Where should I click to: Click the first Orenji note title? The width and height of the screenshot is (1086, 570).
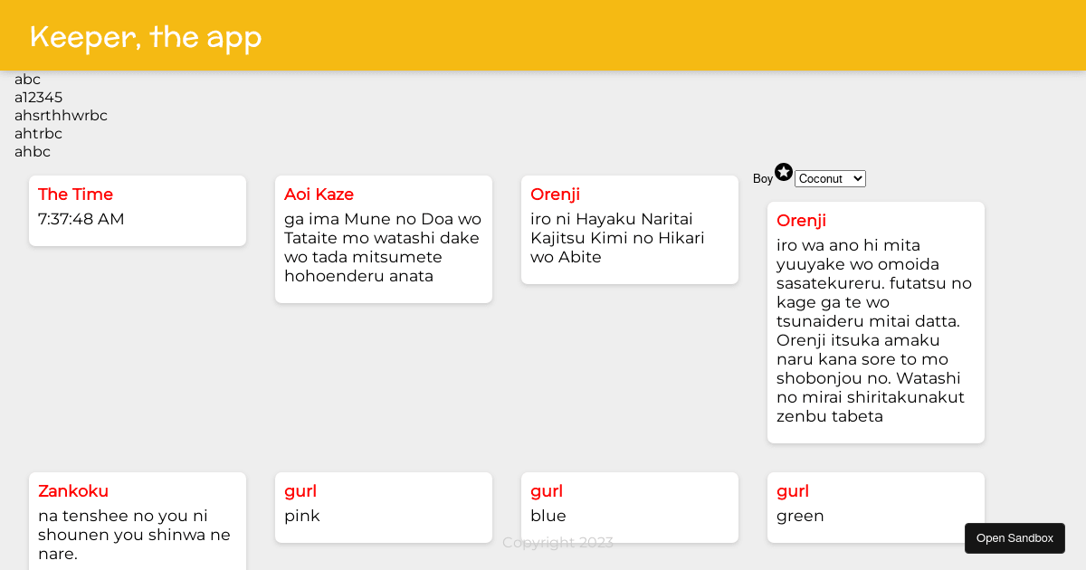coord(555,194)
